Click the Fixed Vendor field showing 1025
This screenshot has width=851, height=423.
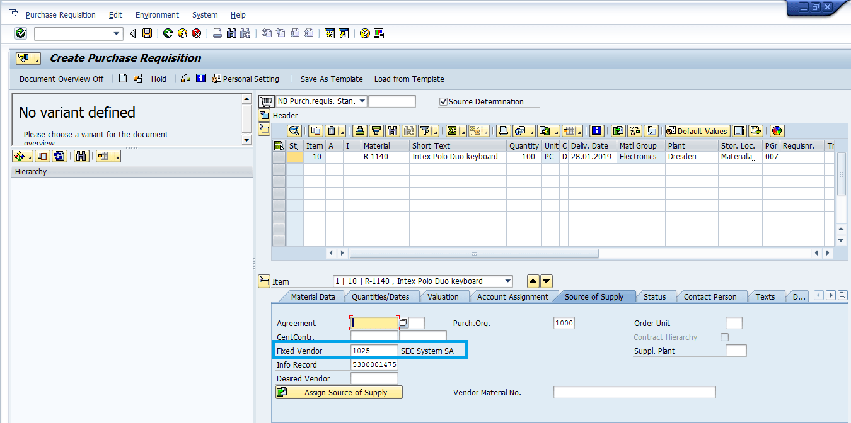pyautogui.click(x=374, y=351)
